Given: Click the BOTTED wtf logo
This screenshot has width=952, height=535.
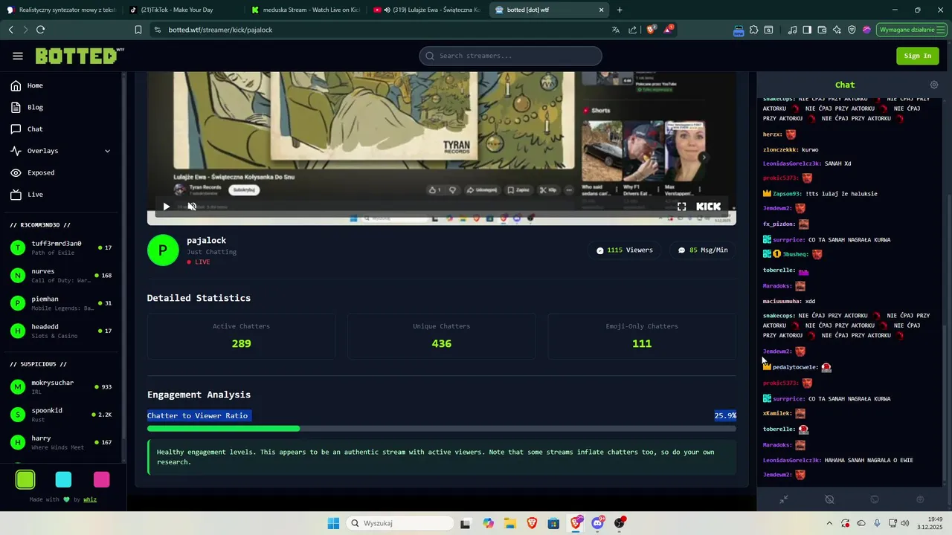Looking at the screenshot, I should 80,56.
